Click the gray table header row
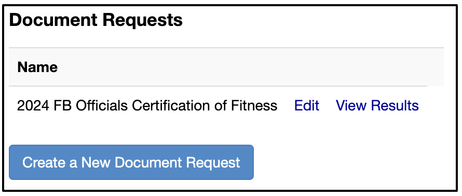 (226, 67)
